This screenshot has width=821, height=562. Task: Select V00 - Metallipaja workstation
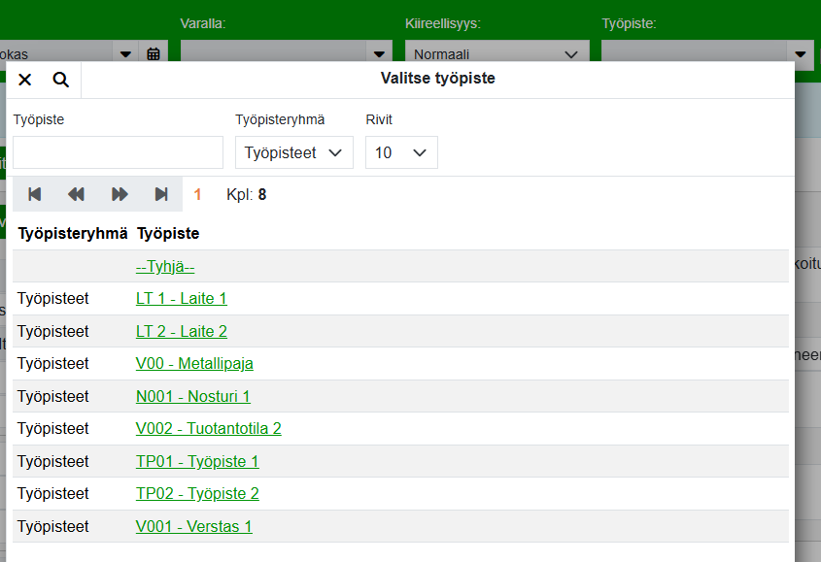[194, 364]
